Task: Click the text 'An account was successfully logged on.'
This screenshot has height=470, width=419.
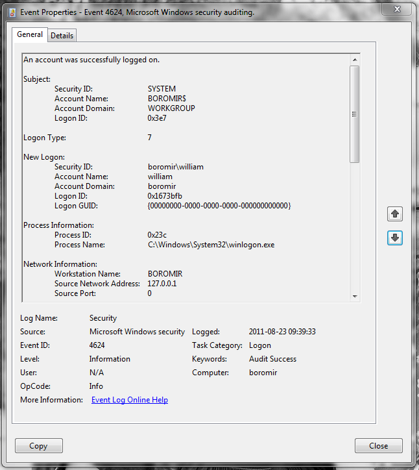Action: [x=91, y=60]
